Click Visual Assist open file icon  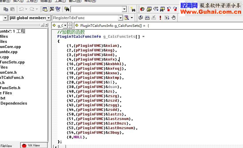pos(149,9)
